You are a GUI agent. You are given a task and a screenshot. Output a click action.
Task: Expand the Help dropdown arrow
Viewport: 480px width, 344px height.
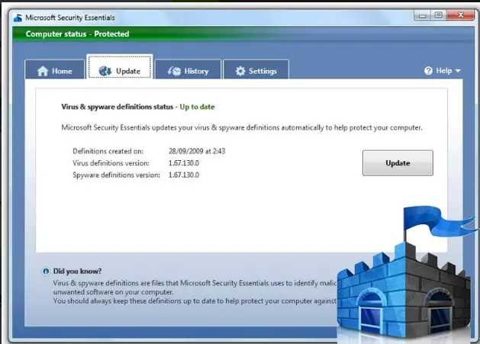click(458, 71)
